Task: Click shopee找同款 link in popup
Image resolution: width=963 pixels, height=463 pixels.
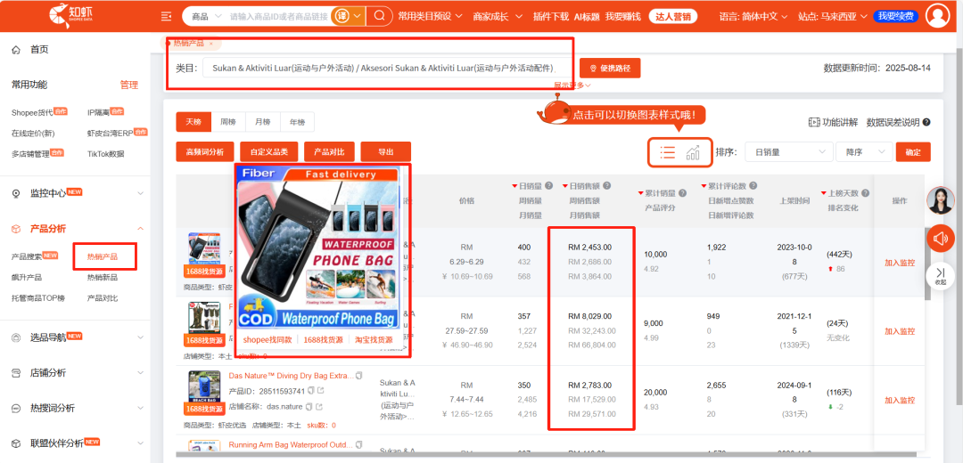Action: (x=267, y=340)
